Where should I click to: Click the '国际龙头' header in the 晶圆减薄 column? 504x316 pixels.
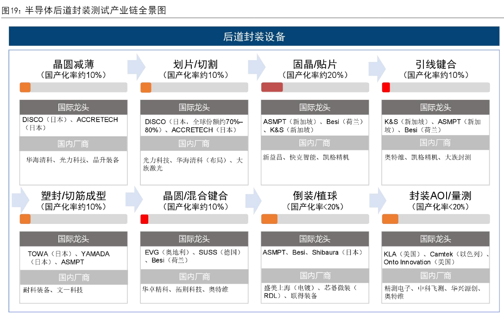coord(74,107)
